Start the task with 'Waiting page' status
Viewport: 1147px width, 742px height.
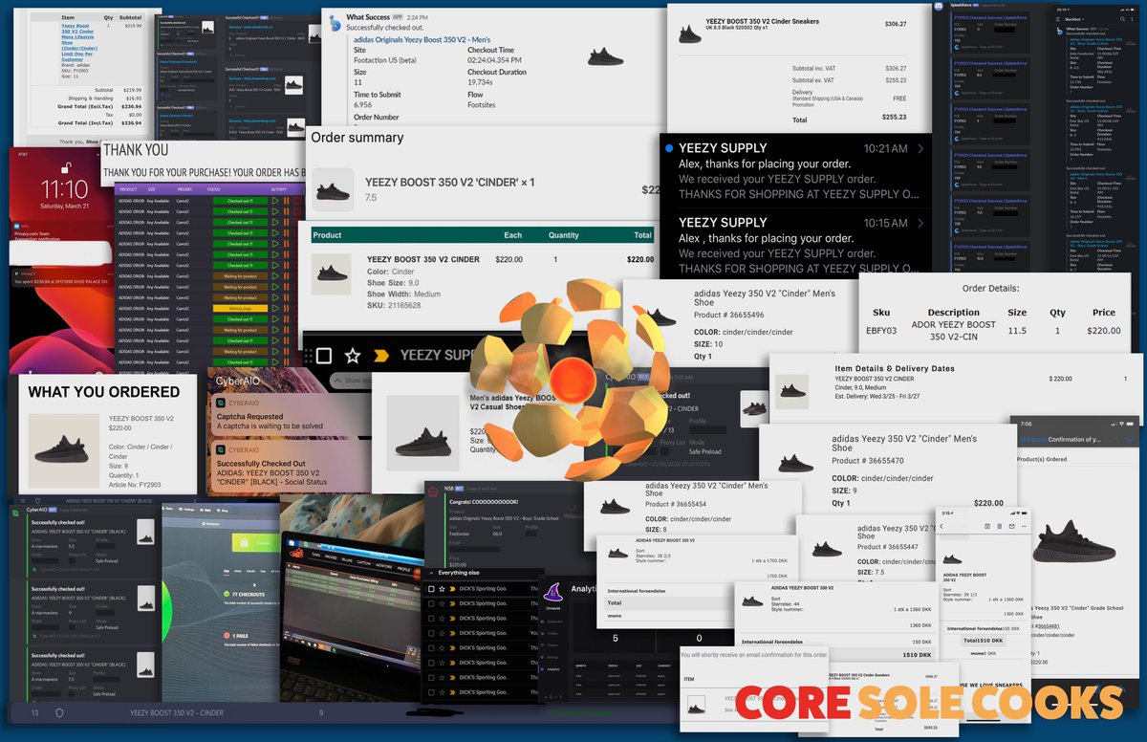click(276, 309)
